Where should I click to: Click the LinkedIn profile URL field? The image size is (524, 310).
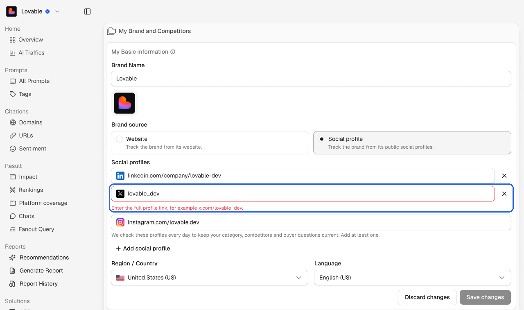303,176
